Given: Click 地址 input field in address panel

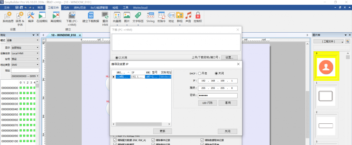Looking at the screenshot, I should pos(25,70).
